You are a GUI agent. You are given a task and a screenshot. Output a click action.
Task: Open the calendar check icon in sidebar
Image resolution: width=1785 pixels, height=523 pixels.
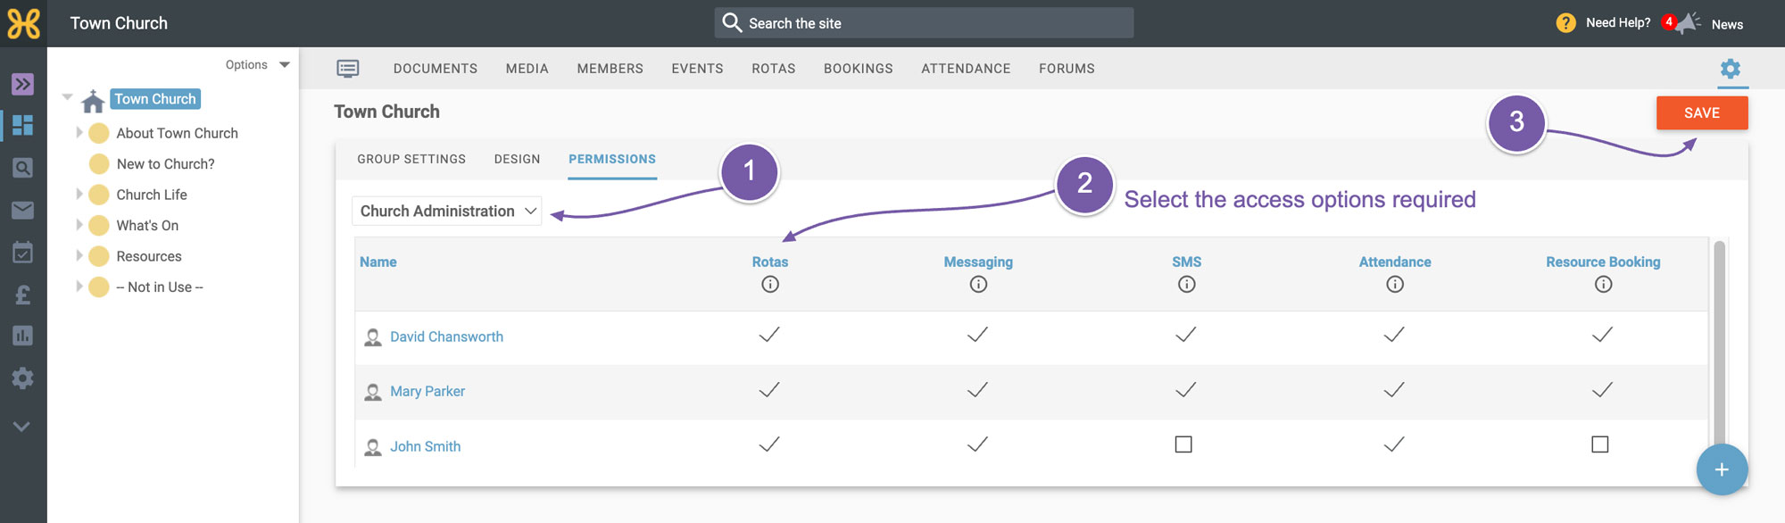click(x=22, y=253)
